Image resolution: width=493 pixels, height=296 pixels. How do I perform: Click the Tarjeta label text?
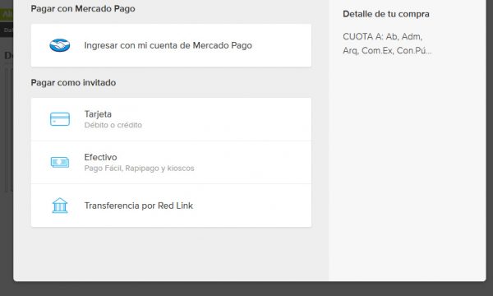[98, 113]
